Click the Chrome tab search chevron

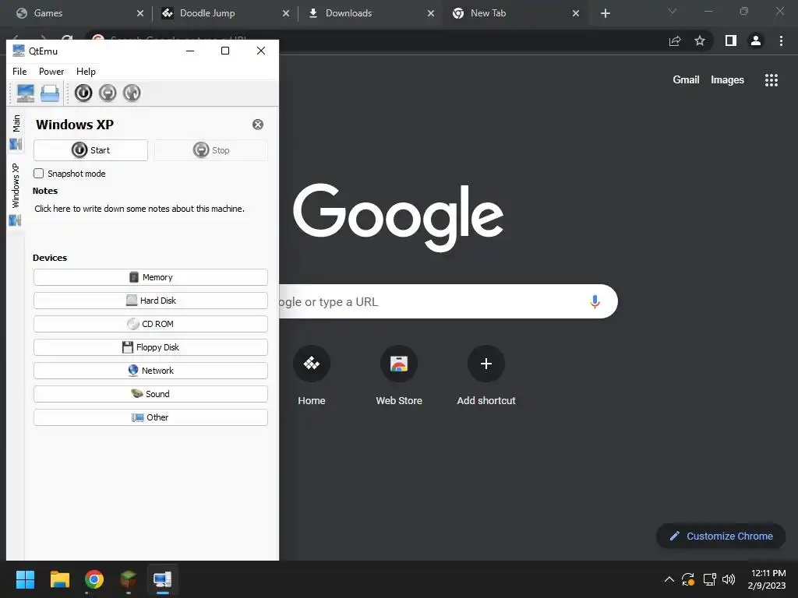click(x=673, y=11)
